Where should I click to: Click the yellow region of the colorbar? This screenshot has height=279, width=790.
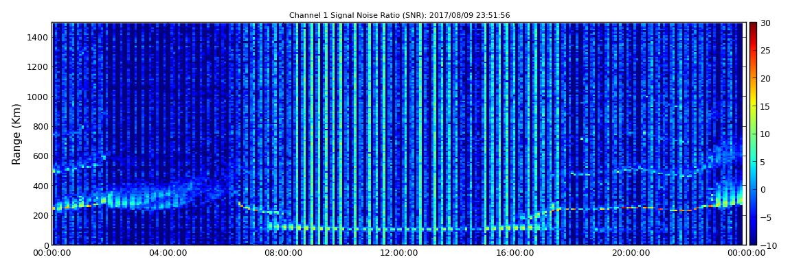pyautogui.click(x=753, y=103)
